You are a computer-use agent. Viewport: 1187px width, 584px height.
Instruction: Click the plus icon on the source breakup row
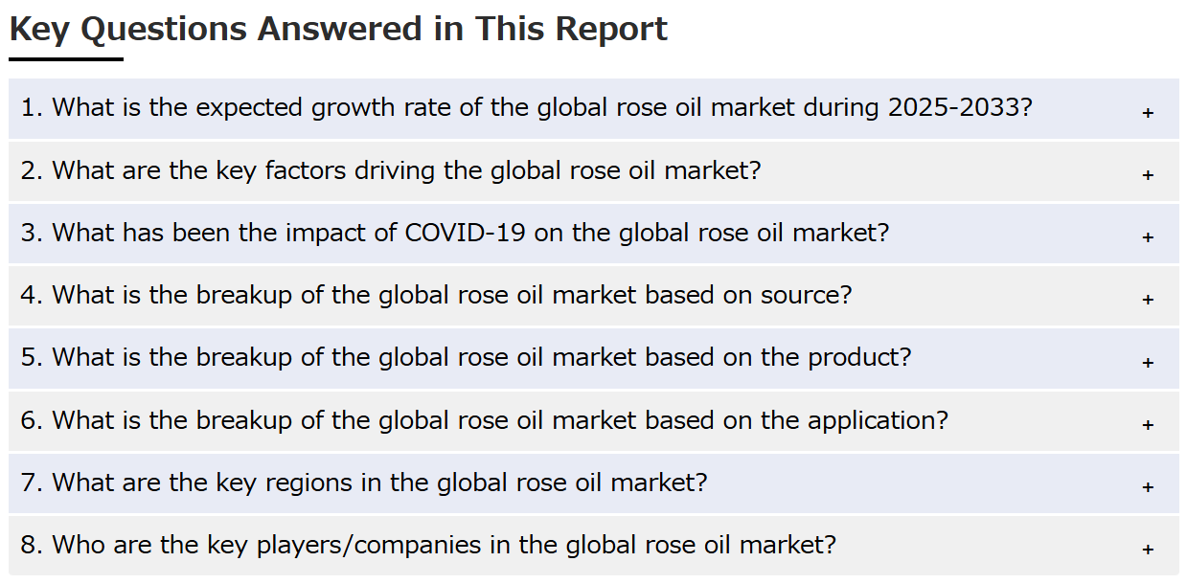[1148, 300]
